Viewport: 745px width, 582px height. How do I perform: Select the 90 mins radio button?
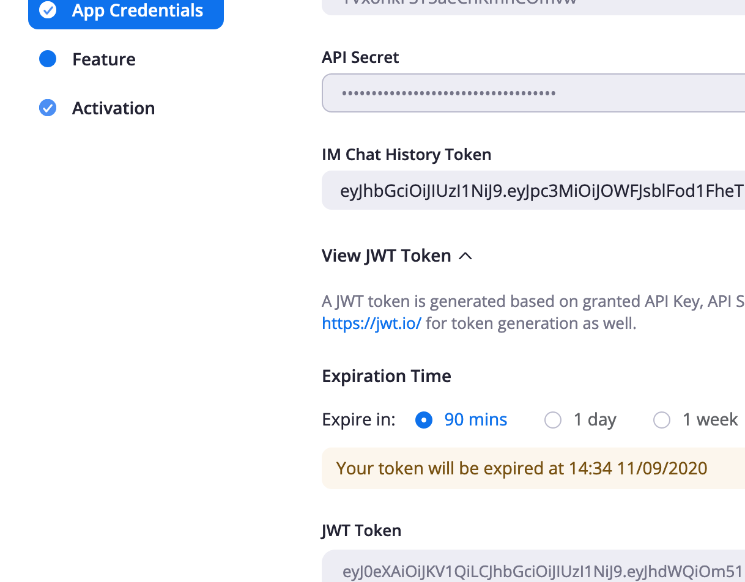click(x=424, y=420)
